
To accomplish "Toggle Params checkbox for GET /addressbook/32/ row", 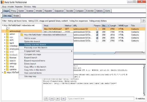I will pos(97,29).
